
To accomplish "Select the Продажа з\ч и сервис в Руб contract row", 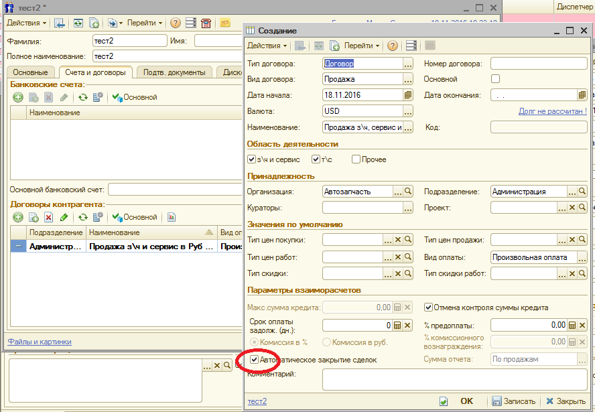I will (126, 247).
